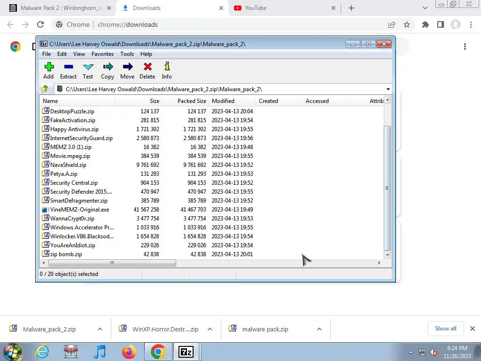Select the VineMEMZ-Original.exe file icon
481x361 pixels.
[x=46, y=210]
